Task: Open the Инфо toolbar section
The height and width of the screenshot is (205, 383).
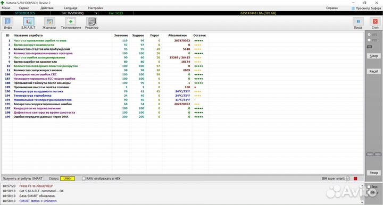Action: [x=8, y=23]
